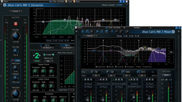The height and width of the screenshot is (102, 182).
Task: Click Undo in the MB-5 Dynamix toolbar
Action: click(x=53, y=1)
